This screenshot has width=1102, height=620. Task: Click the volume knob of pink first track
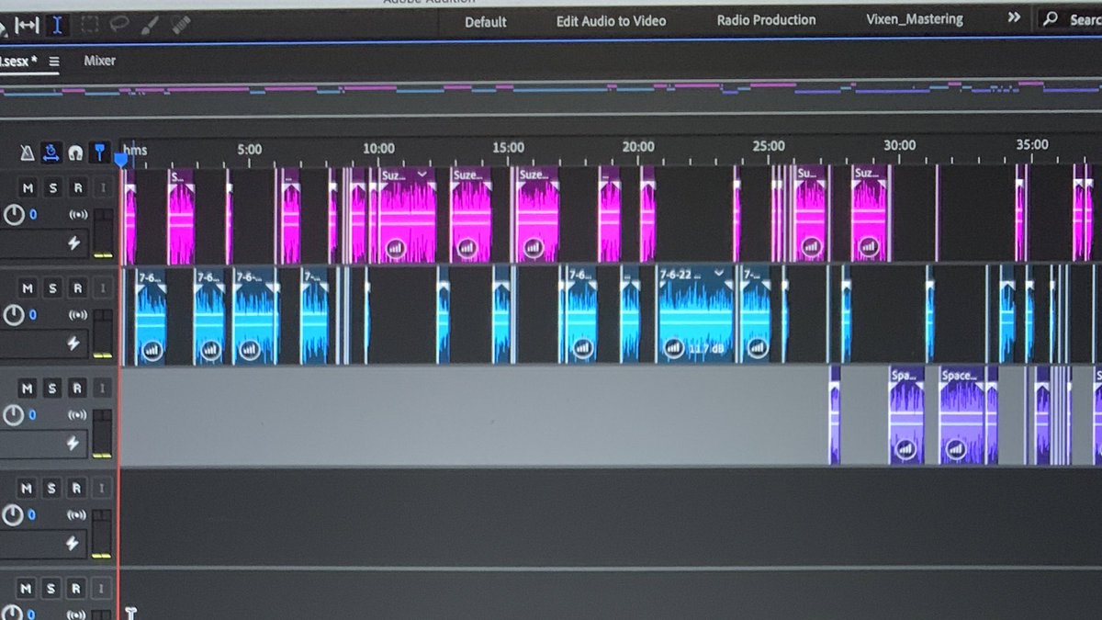point(14,216)
